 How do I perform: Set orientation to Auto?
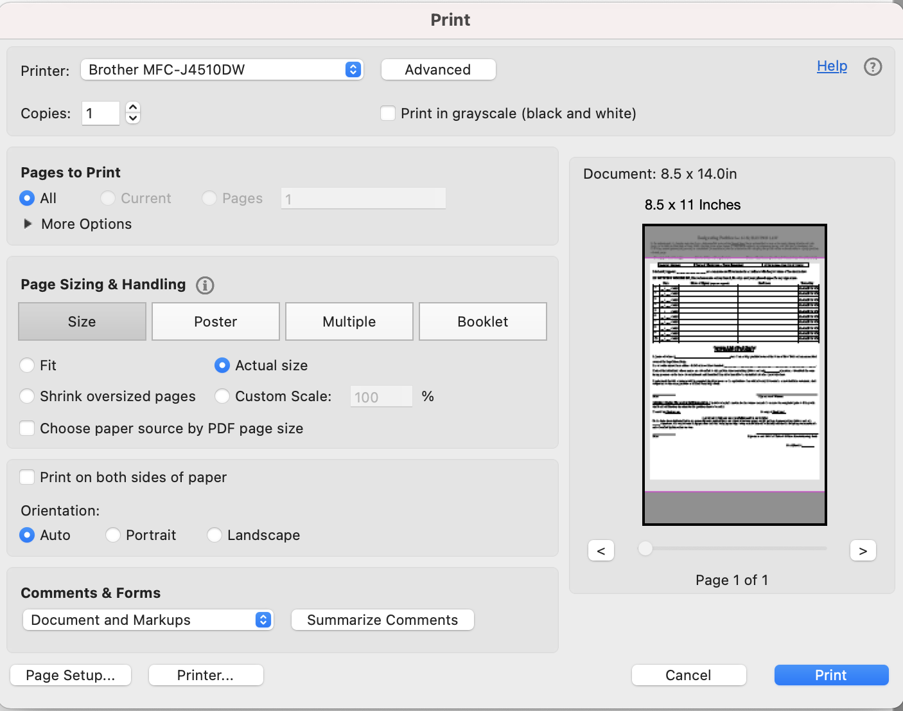(27, 535)
